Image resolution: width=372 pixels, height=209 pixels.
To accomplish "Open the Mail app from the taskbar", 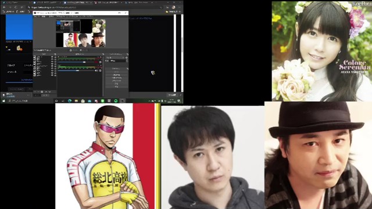I will [90, 101].
